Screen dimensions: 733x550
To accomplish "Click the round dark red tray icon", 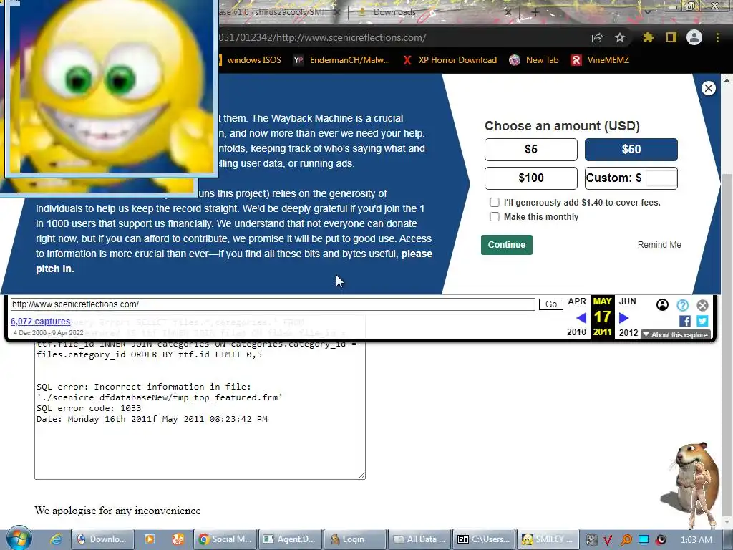I will coord(661,540).
